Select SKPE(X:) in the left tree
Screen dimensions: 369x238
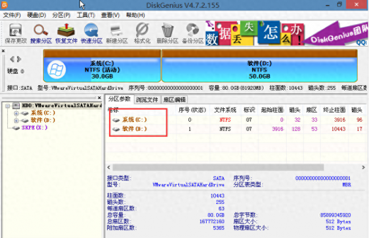pos(35,128)
